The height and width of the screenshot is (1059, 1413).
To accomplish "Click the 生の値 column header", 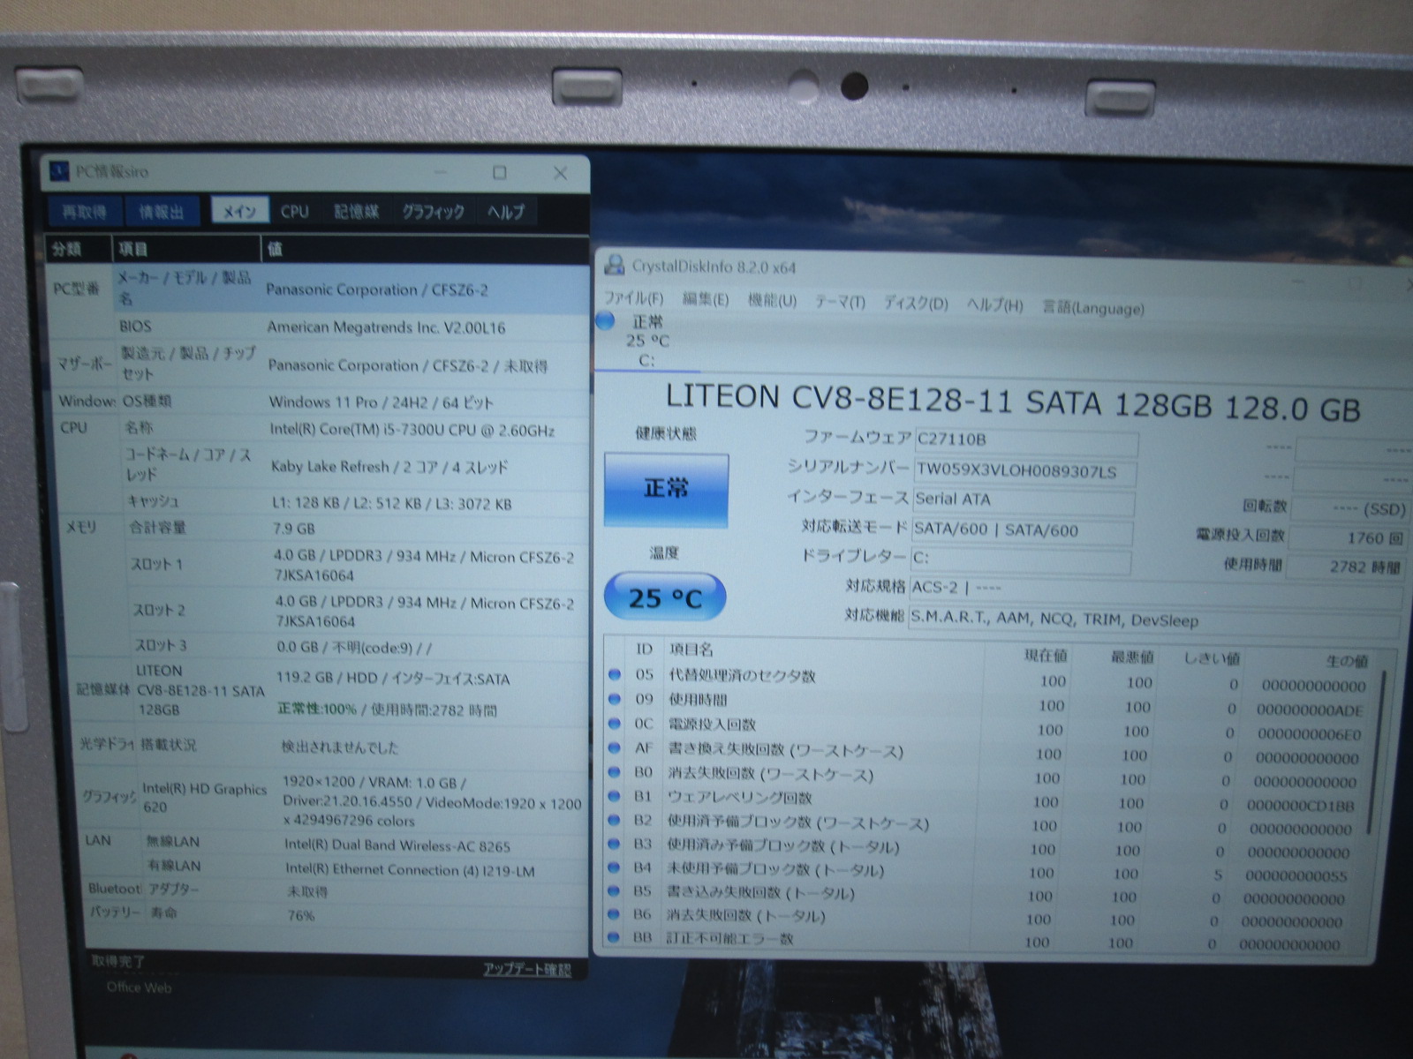I will pos(1346,660).
